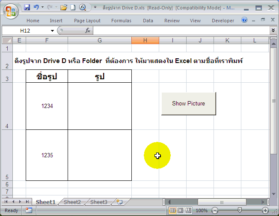This screenshot has width=279, height=216.
Task: Switch to the View tab
Action: click(195, 21)
